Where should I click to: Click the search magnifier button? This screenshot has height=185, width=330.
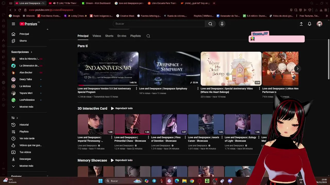[210, 24]
